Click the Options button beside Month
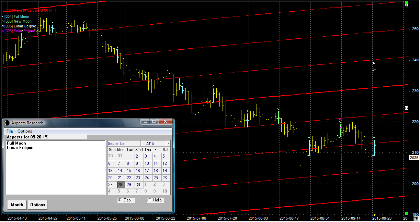 (x=38, y=205)
